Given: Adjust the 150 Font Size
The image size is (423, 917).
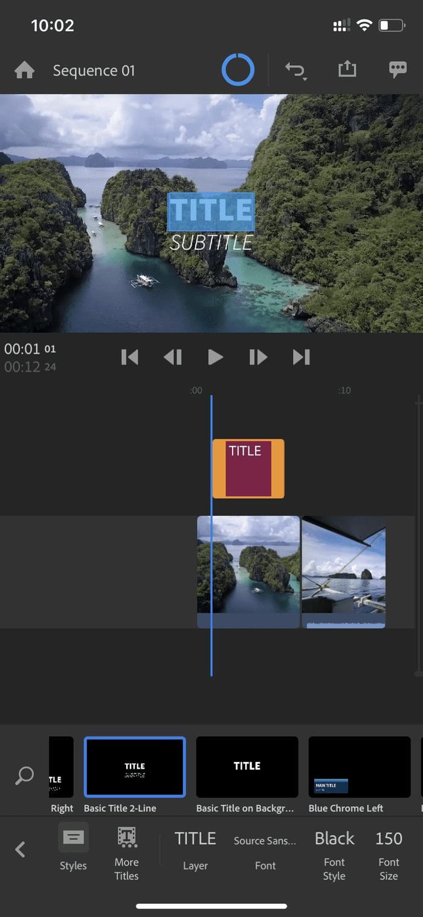Looking at the screenshot, I should click(389, 854).
